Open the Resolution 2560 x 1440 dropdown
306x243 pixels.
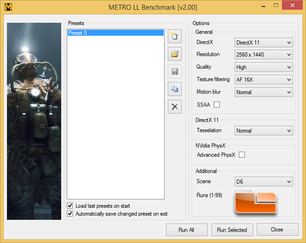pyautogui.click(x=264, y=55)
